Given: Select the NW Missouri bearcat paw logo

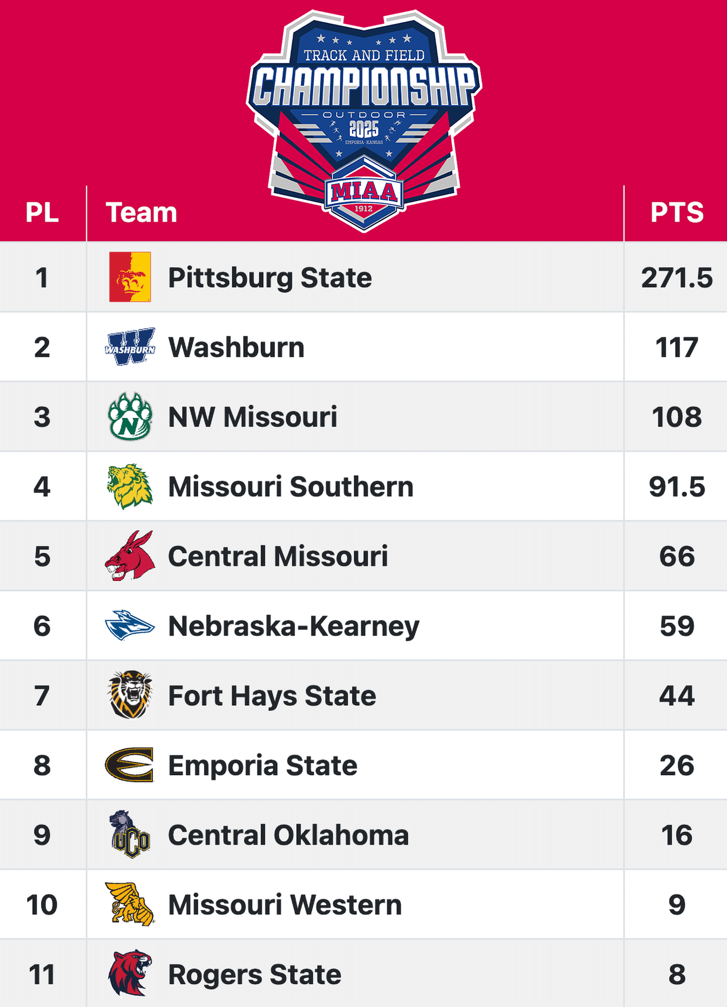Looking at the screenshot, I should tap(130, 417).
